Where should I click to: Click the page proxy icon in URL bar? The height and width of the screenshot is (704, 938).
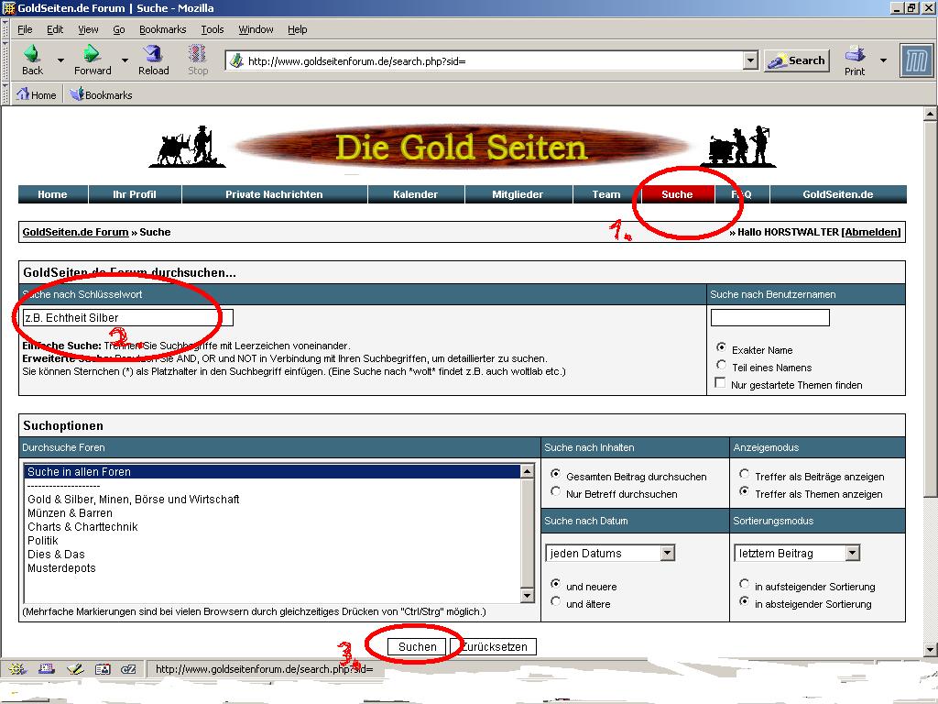coord(236,60)
